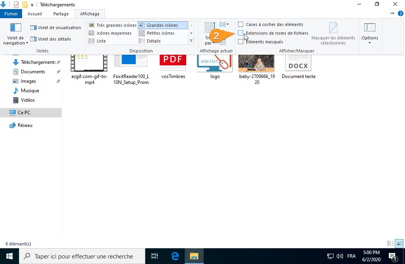
Task: Open network status tray icon
Action: pos(330,256)
